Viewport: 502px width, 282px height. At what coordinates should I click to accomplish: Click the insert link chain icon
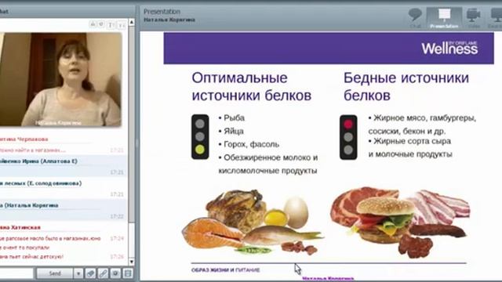pyautogui.click(x=103, y=273)
